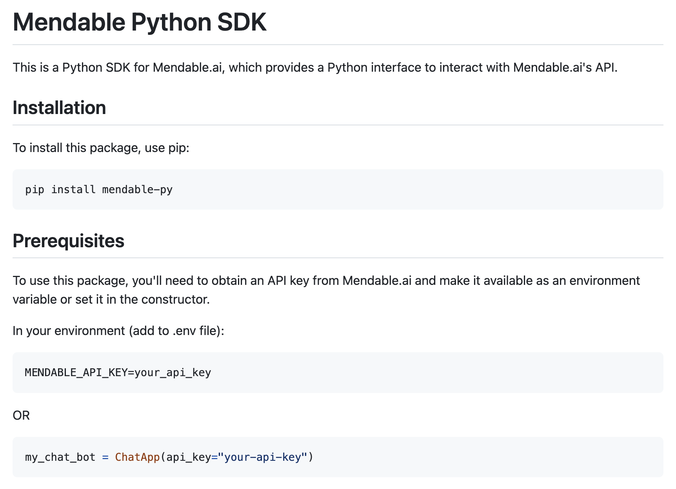676x489 pixels.
Task: Click the ChatApp class name in code
Action: (137, 457)
